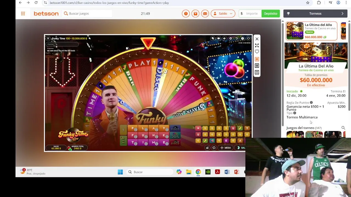Open Copilot from the taskbar
Screen dimensions: 351x197
179,172
